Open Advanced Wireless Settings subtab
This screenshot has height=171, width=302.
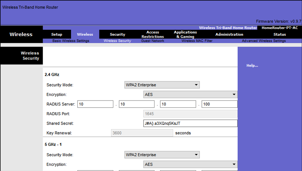tap(264, 41)
